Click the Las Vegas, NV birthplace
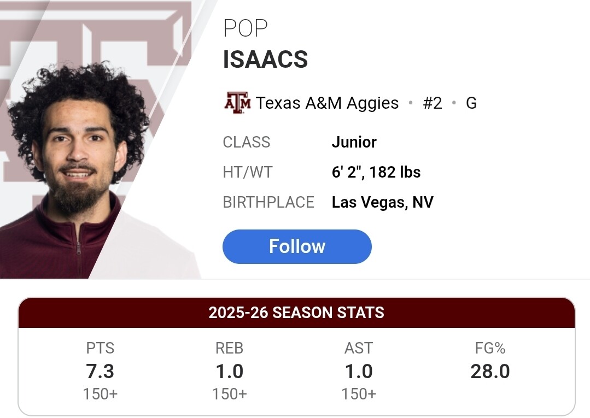This screenshot has width=590, height=418. pos(382,202)
